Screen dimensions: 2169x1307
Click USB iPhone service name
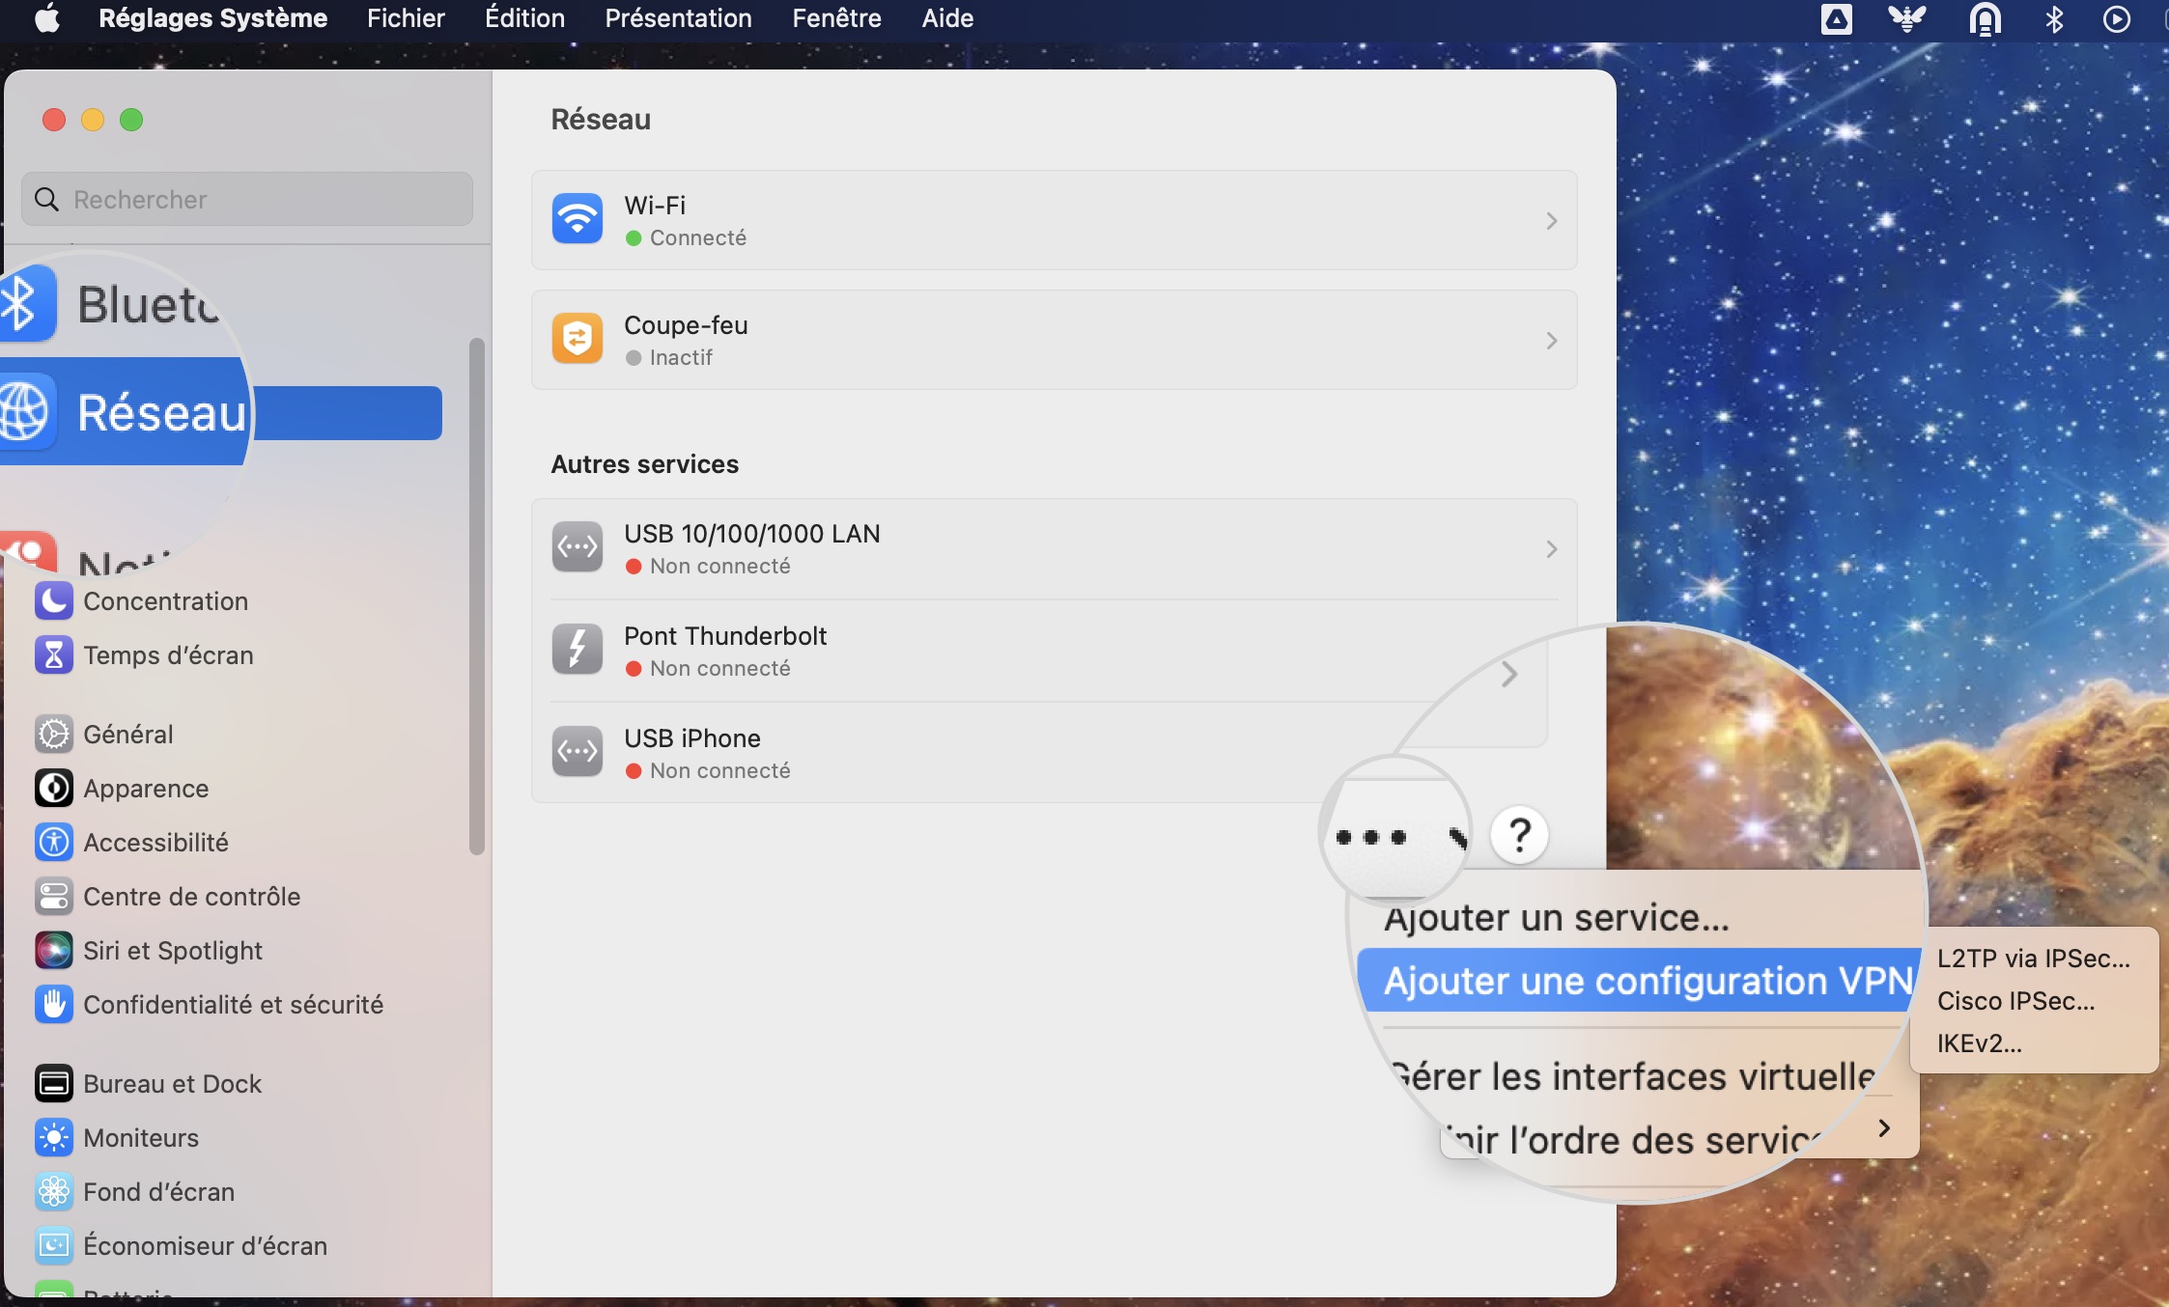pyautogui.click(x=692, y=737)
